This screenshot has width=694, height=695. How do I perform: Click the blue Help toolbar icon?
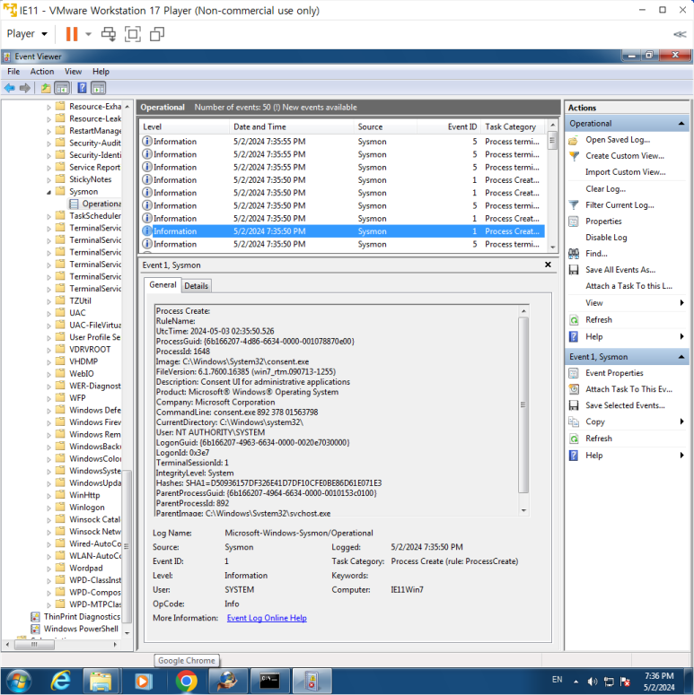(x=82, y=88)
